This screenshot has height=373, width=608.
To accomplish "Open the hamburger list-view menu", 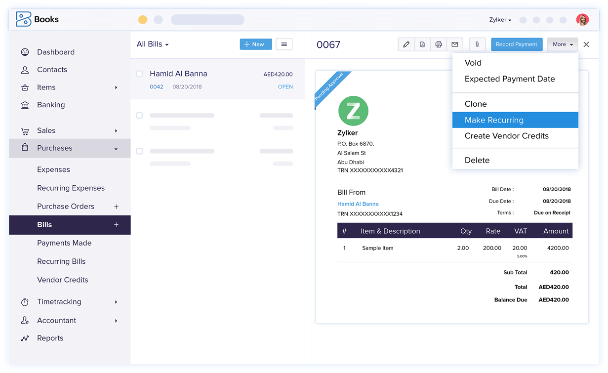I will (x=284, y=44).
